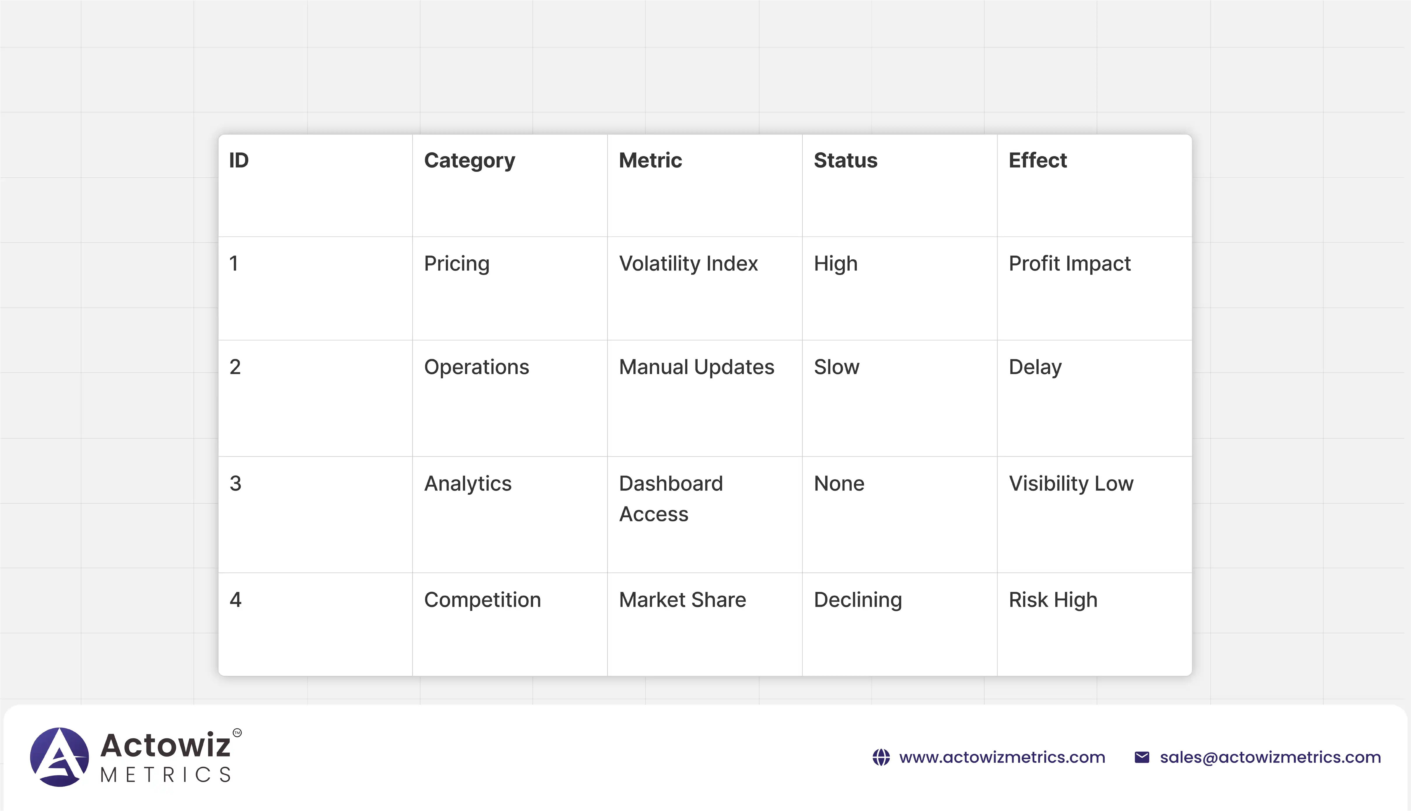The width and height of the screenshot is (1411, 811).
Task: Click the globe icon beside website URL
Action: coord(881,757)
